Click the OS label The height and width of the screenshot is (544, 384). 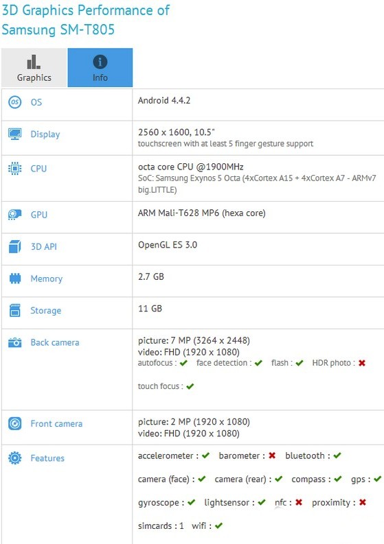[36, 102]
